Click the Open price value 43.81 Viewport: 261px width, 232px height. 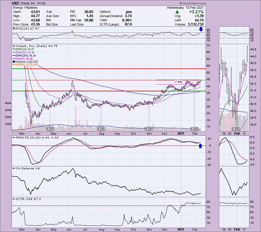pos(35,12)
